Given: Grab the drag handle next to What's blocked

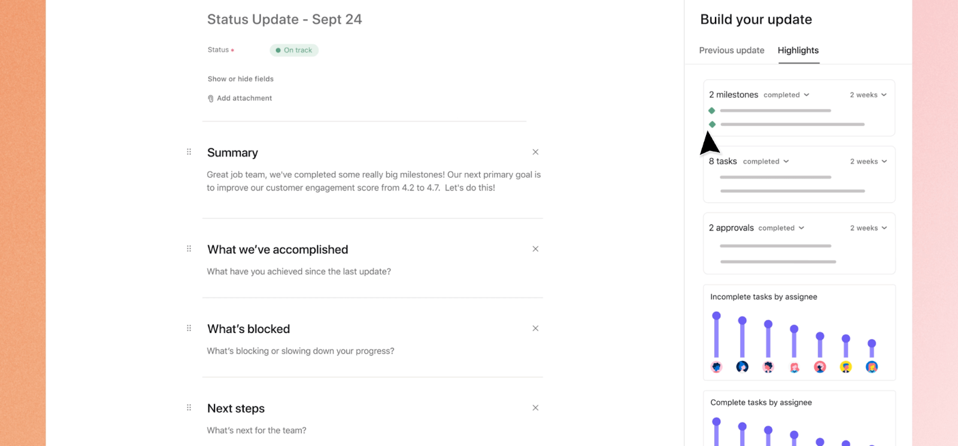Looking at the screenshot, I should click(x=188, y=327).
